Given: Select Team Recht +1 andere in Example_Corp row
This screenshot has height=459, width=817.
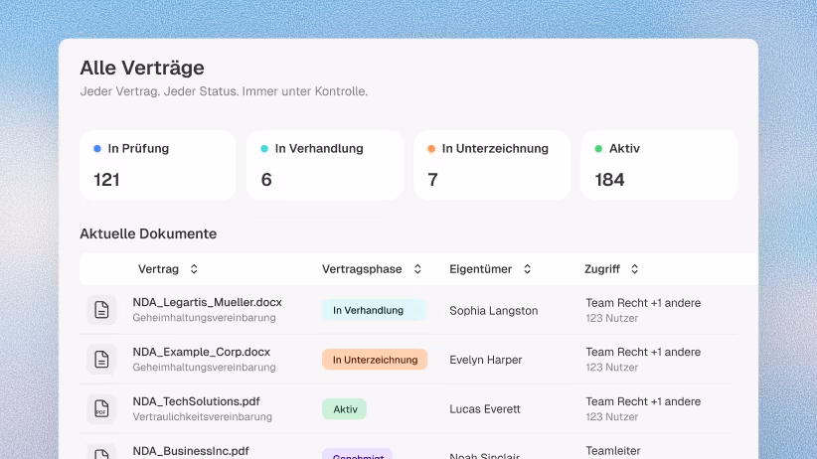Looking at the screenshot, I should point(643,352).
